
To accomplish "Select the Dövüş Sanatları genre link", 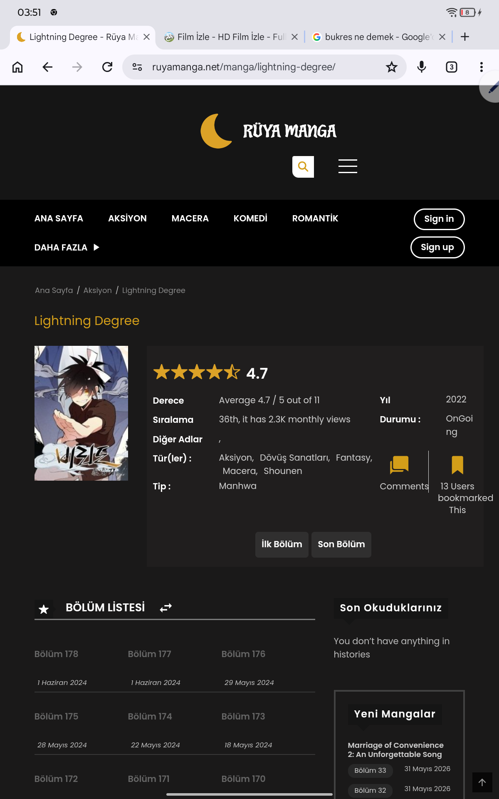I will 294,458.
